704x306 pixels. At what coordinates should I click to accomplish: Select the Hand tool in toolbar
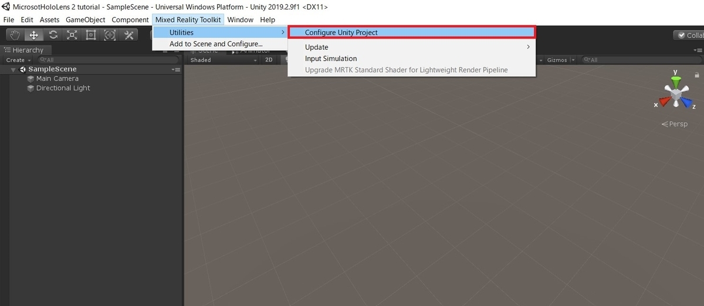pyautogui.click(x=15, y=35)
